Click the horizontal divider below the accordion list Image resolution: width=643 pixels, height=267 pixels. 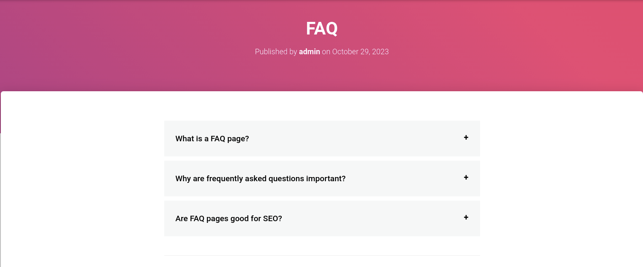pyautogui.click(x=322, y=255)
